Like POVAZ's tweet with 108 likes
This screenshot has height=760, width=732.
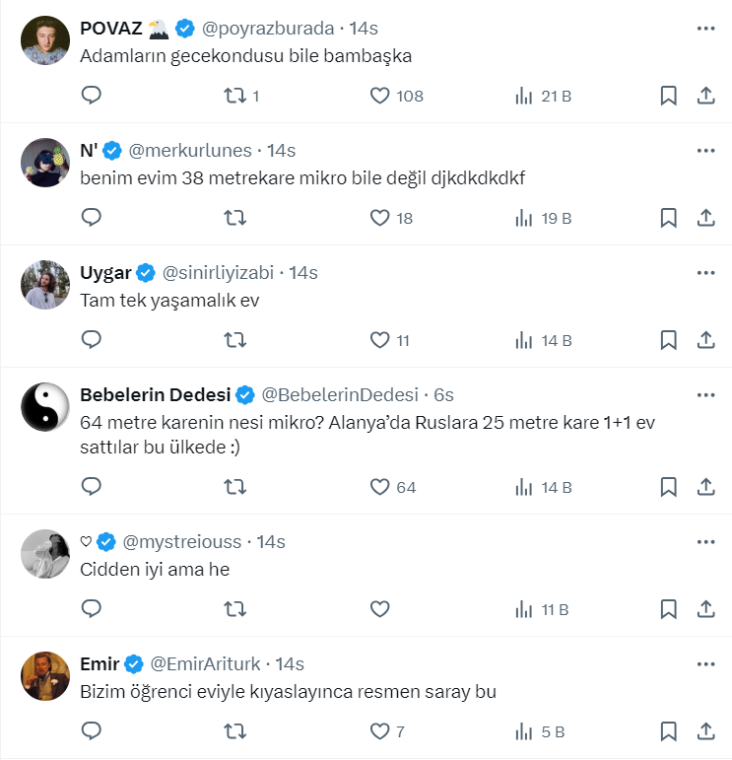pyautogui.click(x=380, y=96)
